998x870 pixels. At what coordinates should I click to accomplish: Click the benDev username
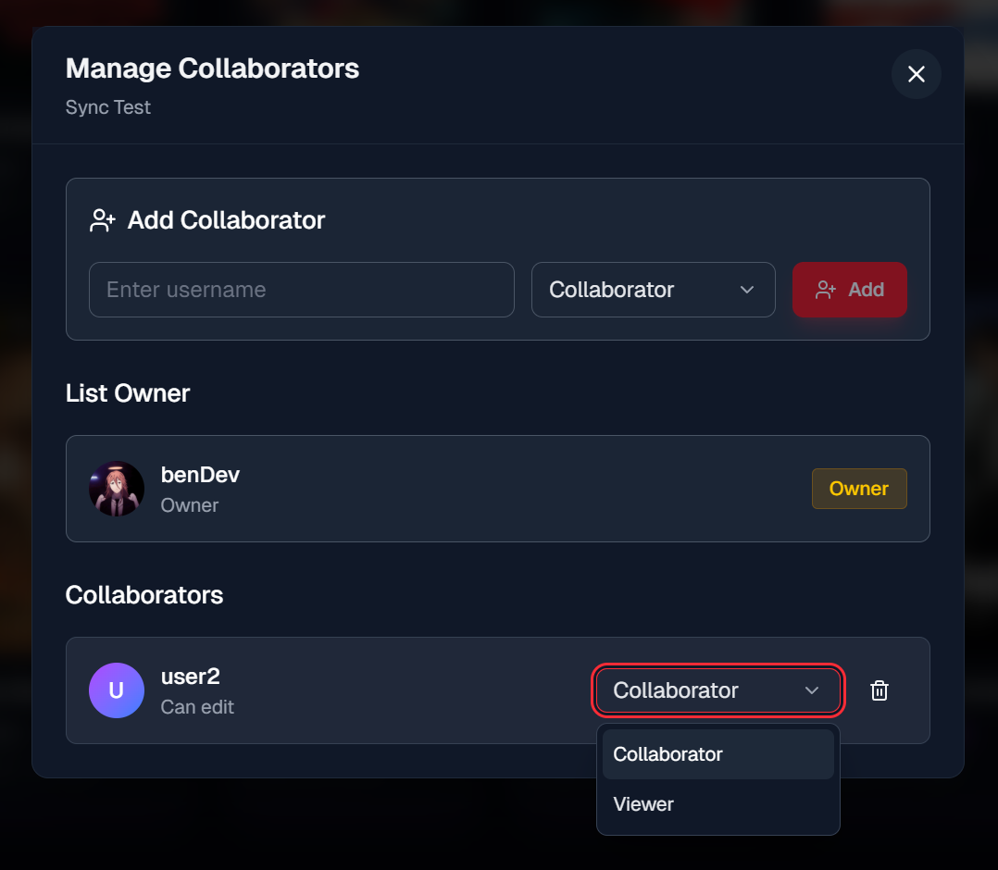tap(200, 475)
